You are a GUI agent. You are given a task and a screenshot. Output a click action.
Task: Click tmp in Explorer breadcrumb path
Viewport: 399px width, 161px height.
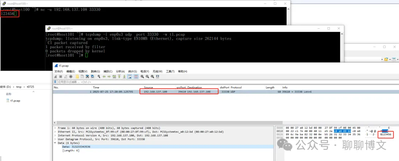[x=19, y=87]
